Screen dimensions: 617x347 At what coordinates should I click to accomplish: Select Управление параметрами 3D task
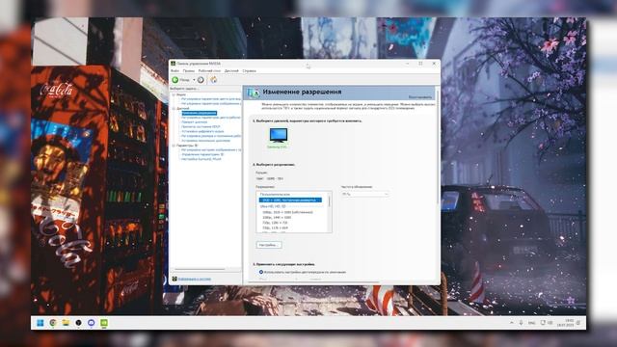click(202, 154)
